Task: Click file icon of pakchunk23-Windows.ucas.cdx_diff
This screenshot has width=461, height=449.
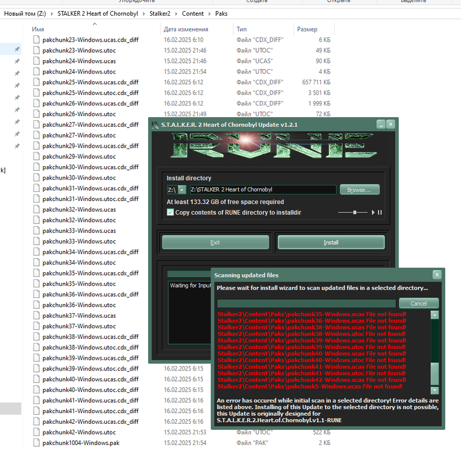Action: pos(36,40)
